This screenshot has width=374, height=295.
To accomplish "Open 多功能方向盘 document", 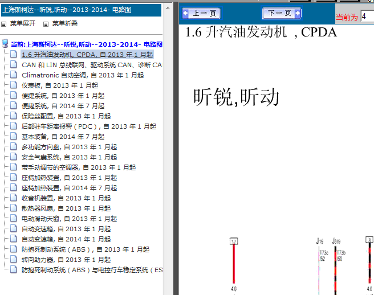I will click(69, 147).
